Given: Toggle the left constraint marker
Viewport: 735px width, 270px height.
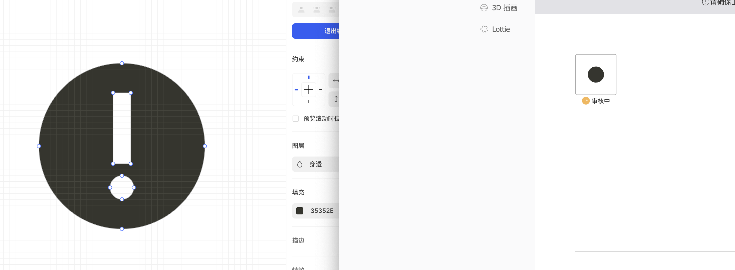Looking at the screenshot, I should 297,90.
